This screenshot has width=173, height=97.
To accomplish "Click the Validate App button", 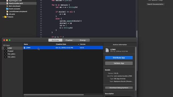I will tap(119, 63).
